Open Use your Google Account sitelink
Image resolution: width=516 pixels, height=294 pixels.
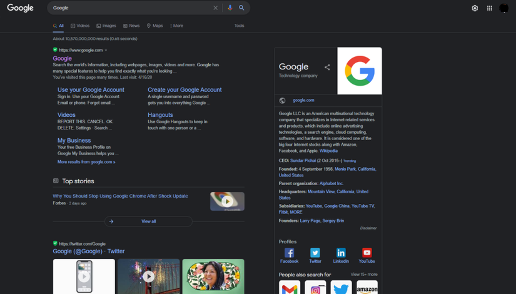pyautogui.click(x=91, y=89)
